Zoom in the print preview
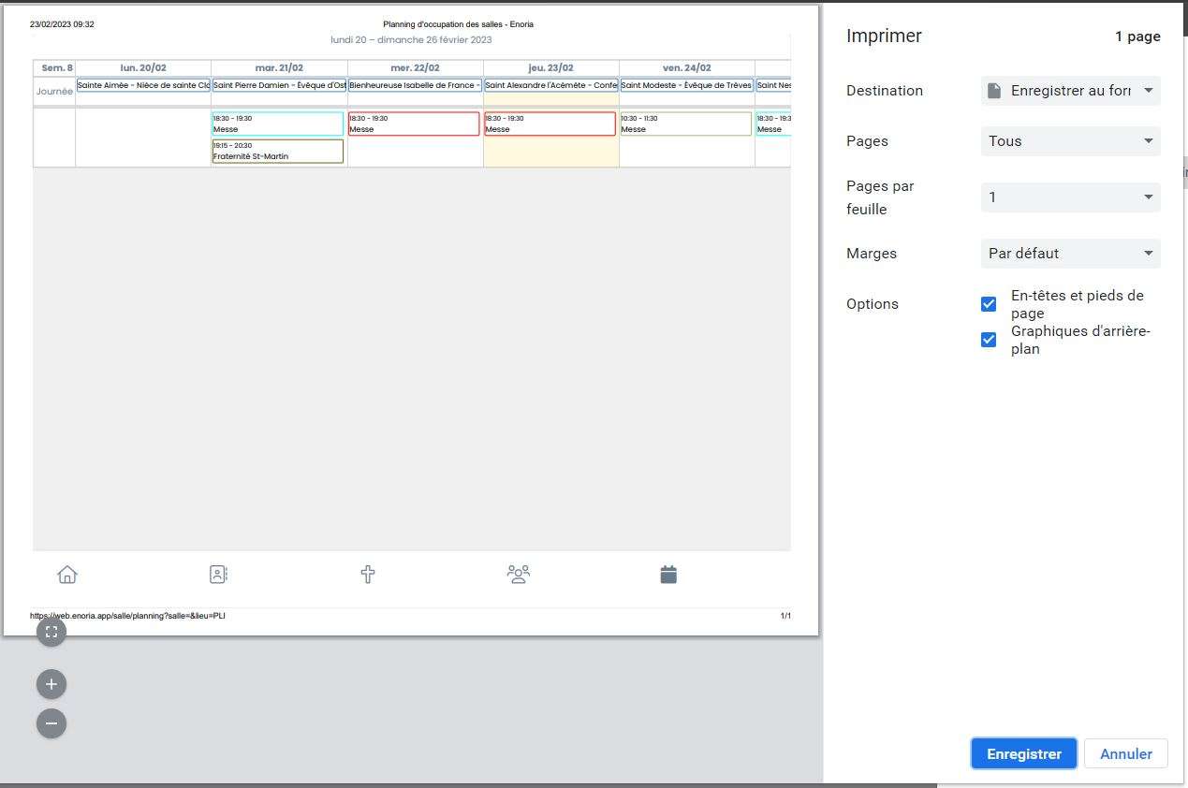The image size is (1188, 788). [51, 684]
